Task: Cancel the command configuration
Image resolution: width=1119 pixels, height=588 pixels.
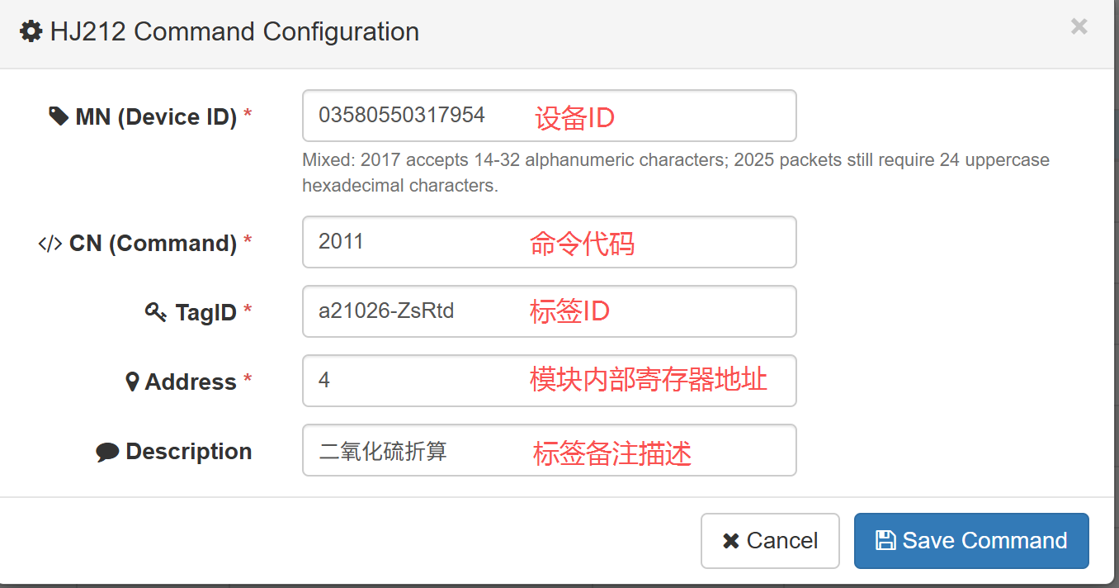Action: click(x=770, y=541)
